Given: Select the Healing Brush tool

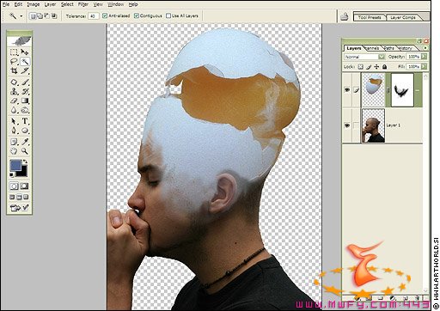Looking at the screenshot, I should tap(14, 82).
